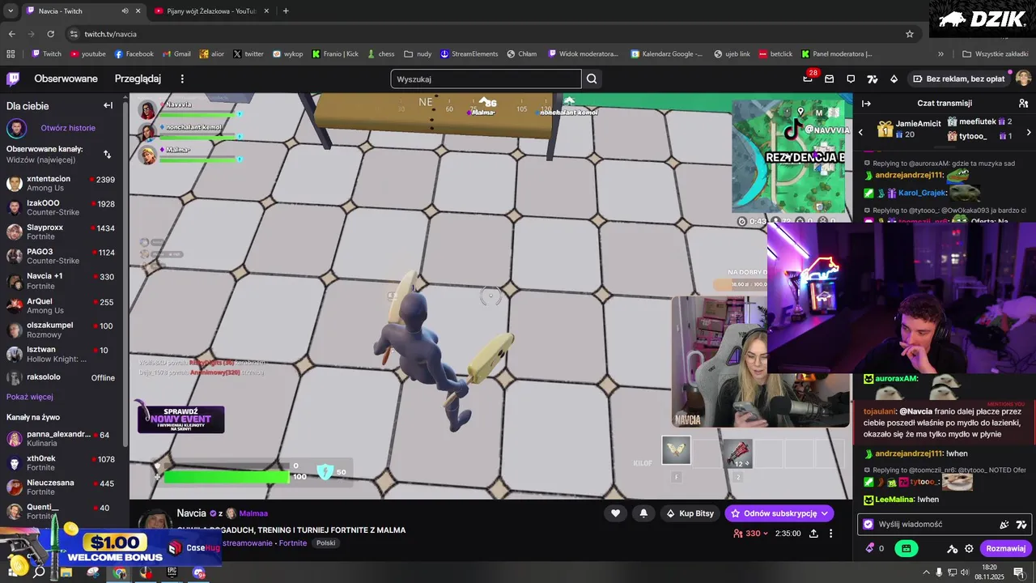Show previous chat leaderboard entries

[x=860, y=132]
